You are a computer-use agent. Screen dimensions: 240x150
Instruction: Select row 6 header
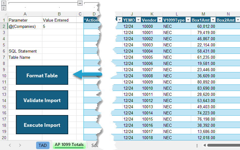click(x=4, y=51)
